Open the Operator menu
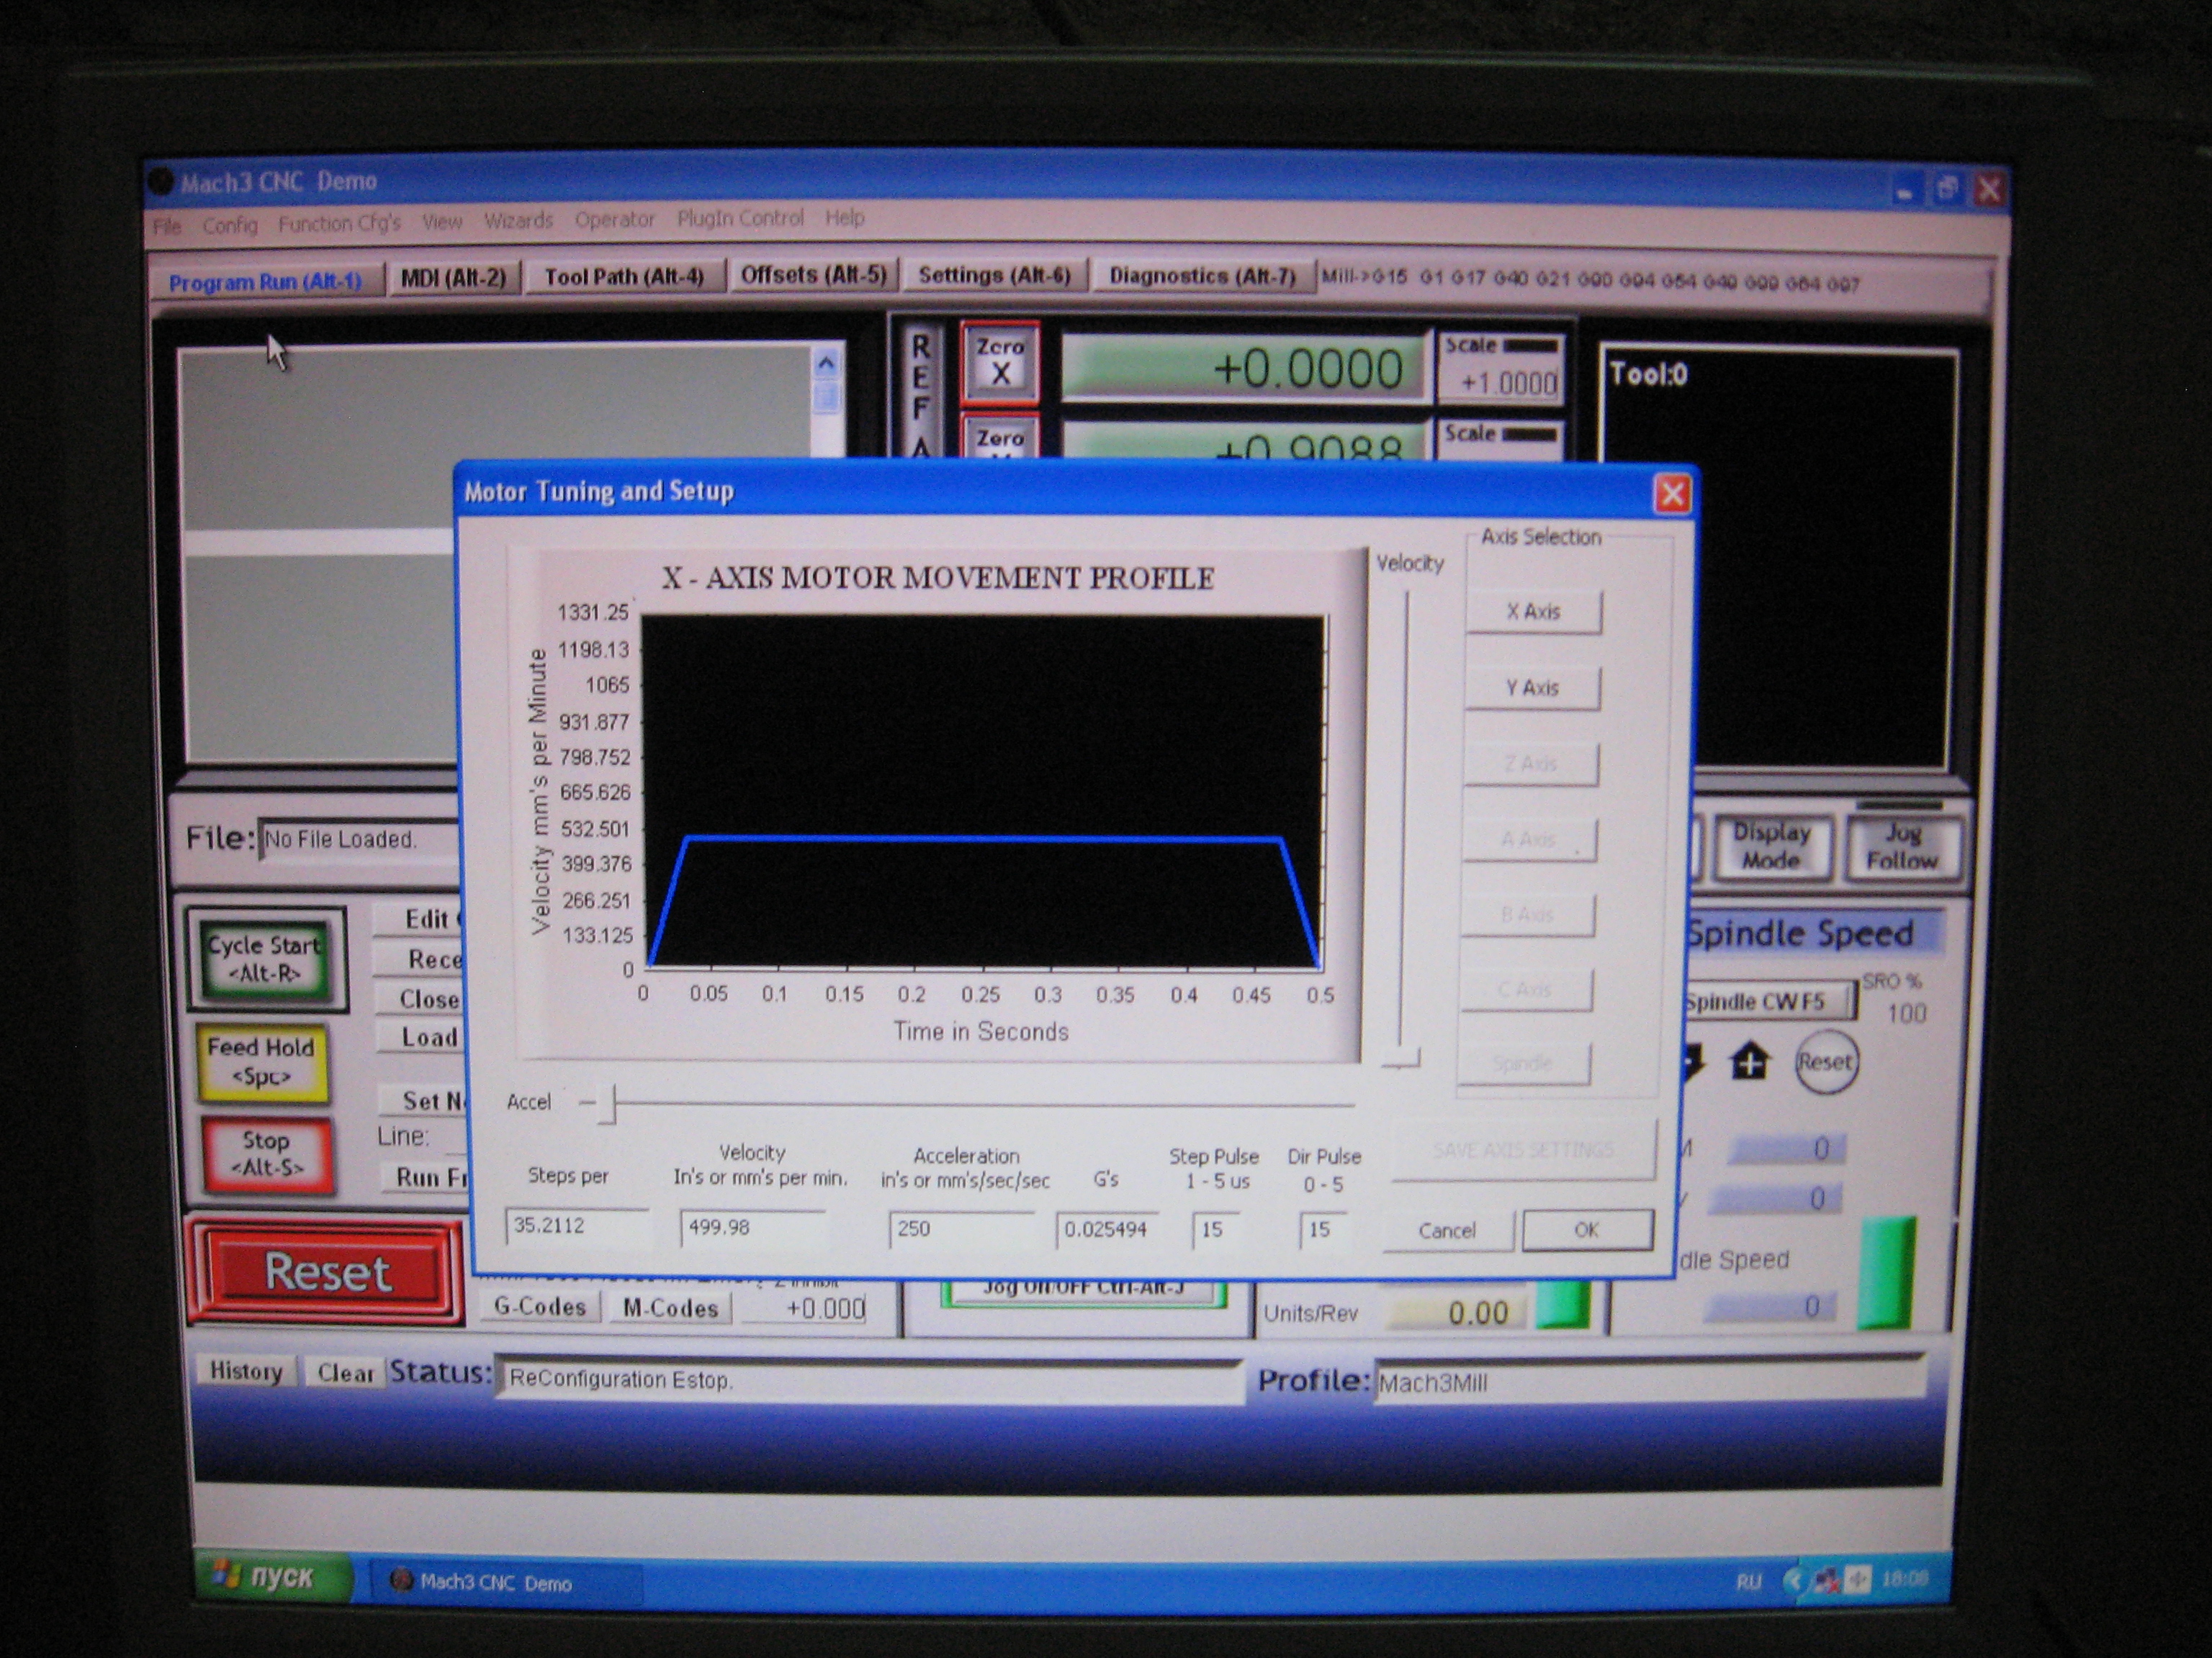This screenshot has width=2212, height=1658. pyautogui.click(x=614, y=220)
